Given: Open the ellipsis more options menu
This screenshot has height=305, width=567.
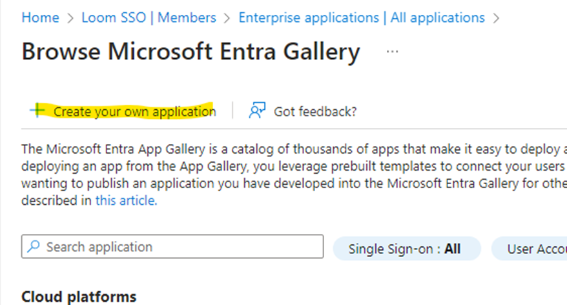Looking at the screenshot, I should pyautogui.click(x=393, y=52).
